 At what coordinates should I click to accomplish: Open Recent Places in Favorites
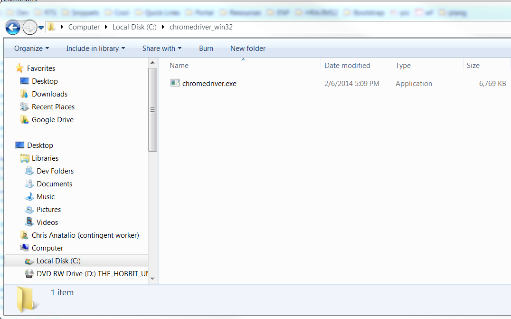53,107
